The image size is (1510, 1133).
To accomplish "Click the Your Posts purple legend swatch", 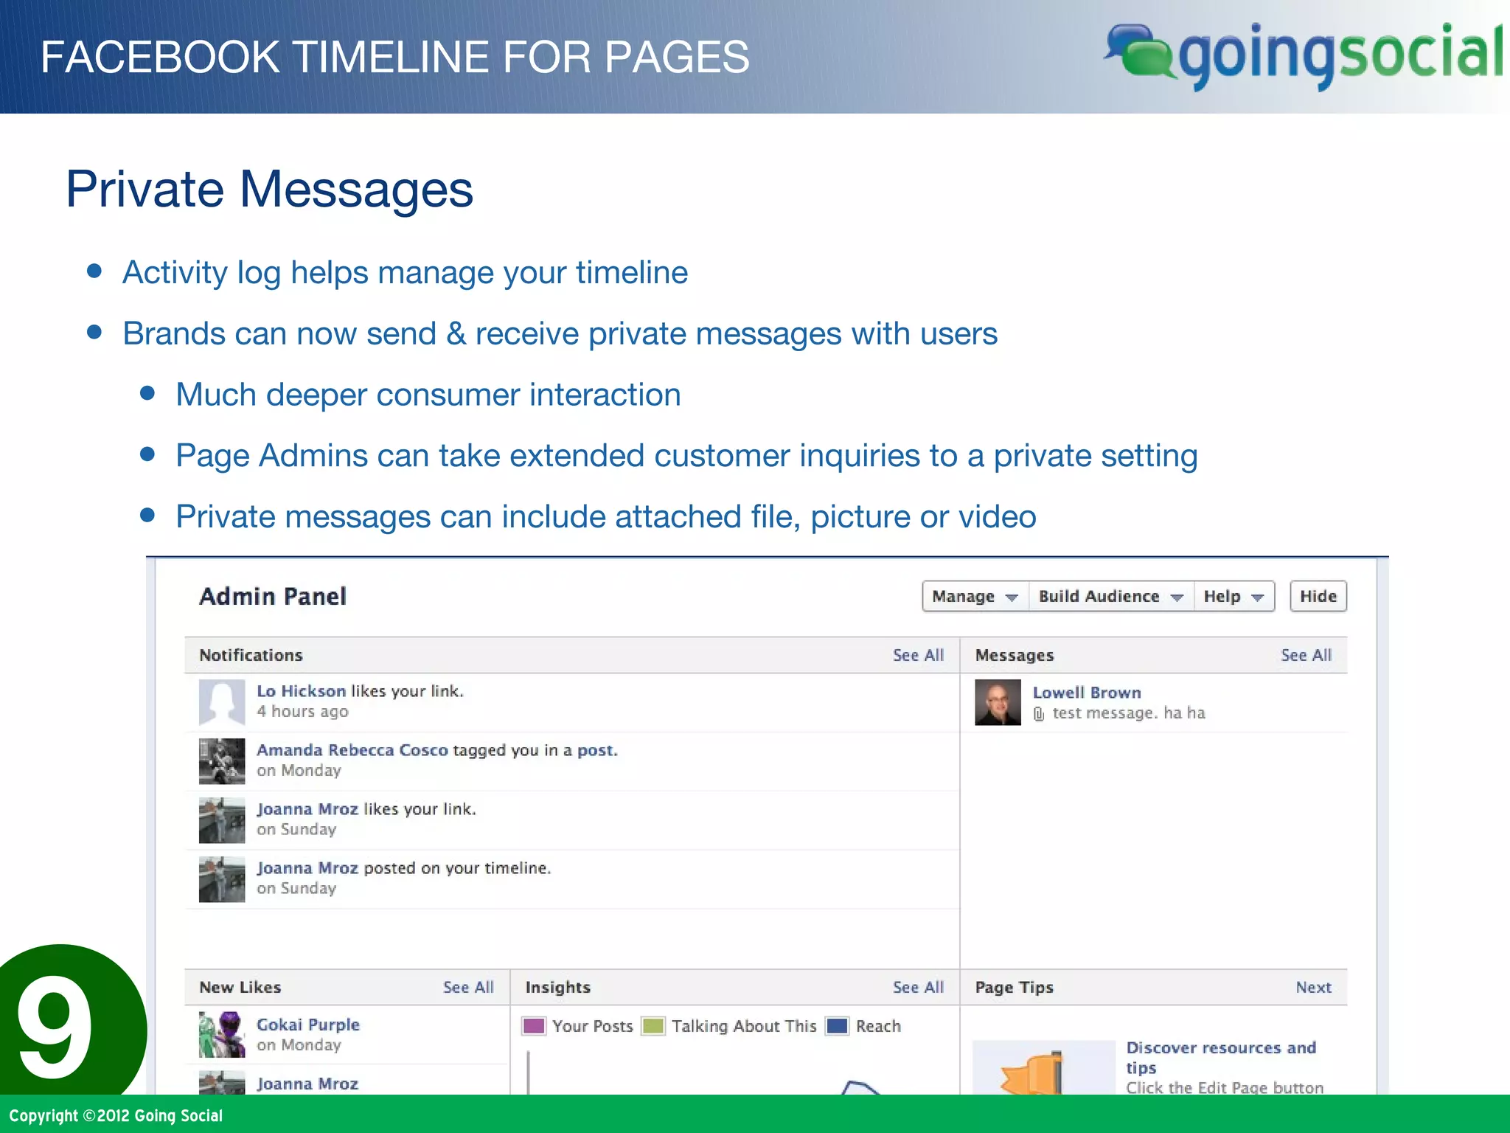I will (533, 1026).
